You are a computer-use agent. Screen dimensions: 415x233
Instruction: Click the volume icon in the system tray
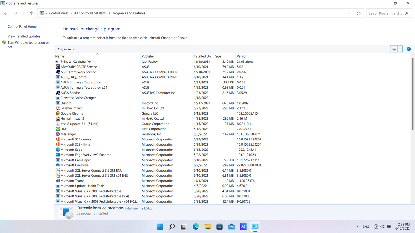pos(382,227)
